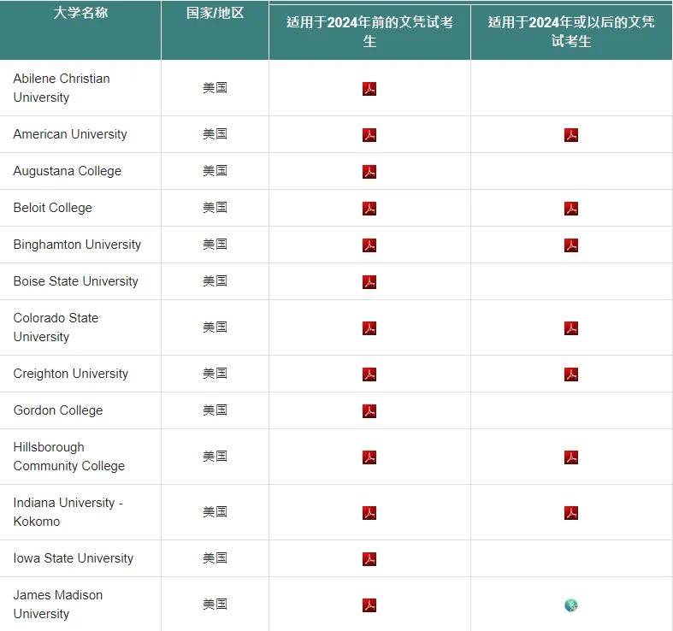Click 美国 in the Indiana University - Kokomo row

pos(215,512)
